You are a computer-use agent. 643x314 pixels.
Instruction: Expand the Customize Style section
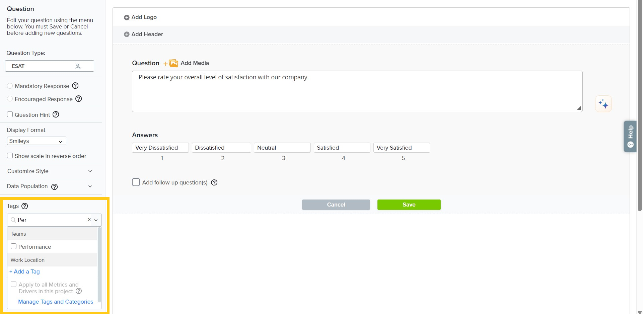50,171
